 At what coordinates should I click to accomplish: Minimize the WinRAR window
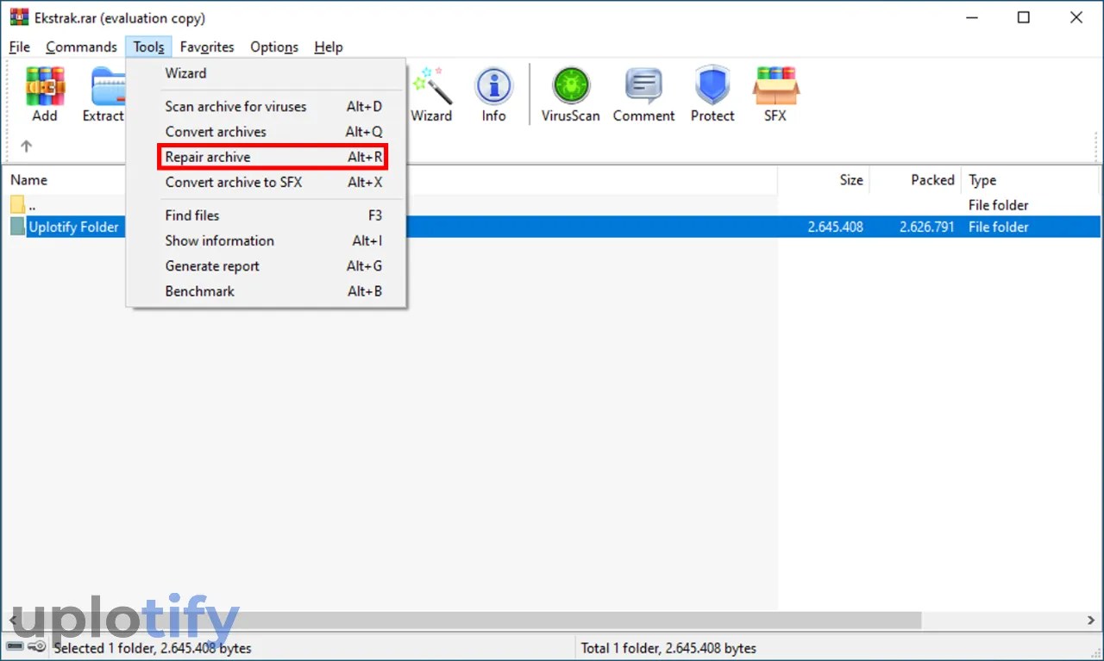[x=970, y=17]
